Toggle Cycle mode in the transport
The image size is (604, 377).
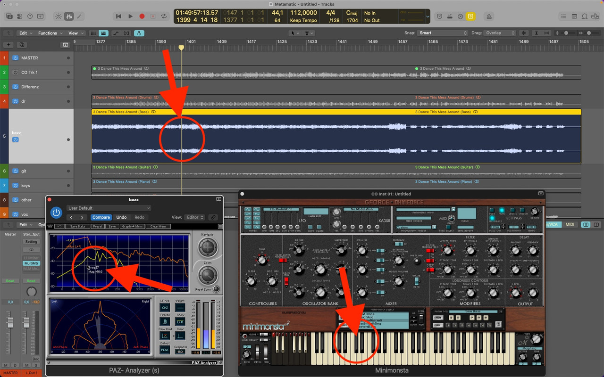[164, 16]
